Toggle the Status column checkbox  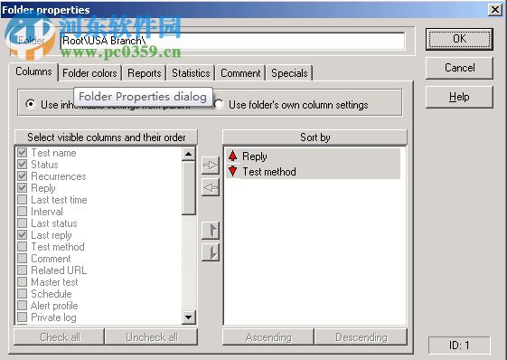pos(22,164)
